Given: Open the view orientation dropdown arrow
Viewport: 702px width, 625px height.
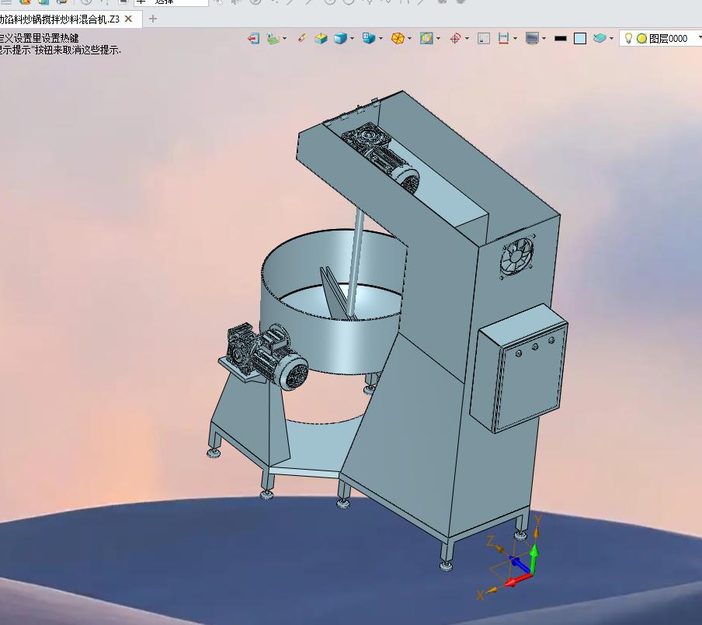Looking at the screenshot, I should pos(381,39).
